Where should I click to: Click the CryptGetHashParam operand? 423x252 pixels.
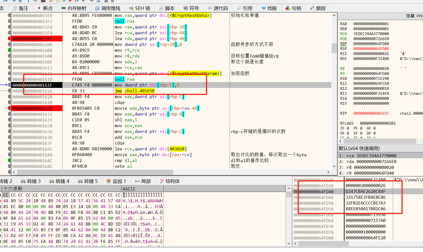[194, 73]
